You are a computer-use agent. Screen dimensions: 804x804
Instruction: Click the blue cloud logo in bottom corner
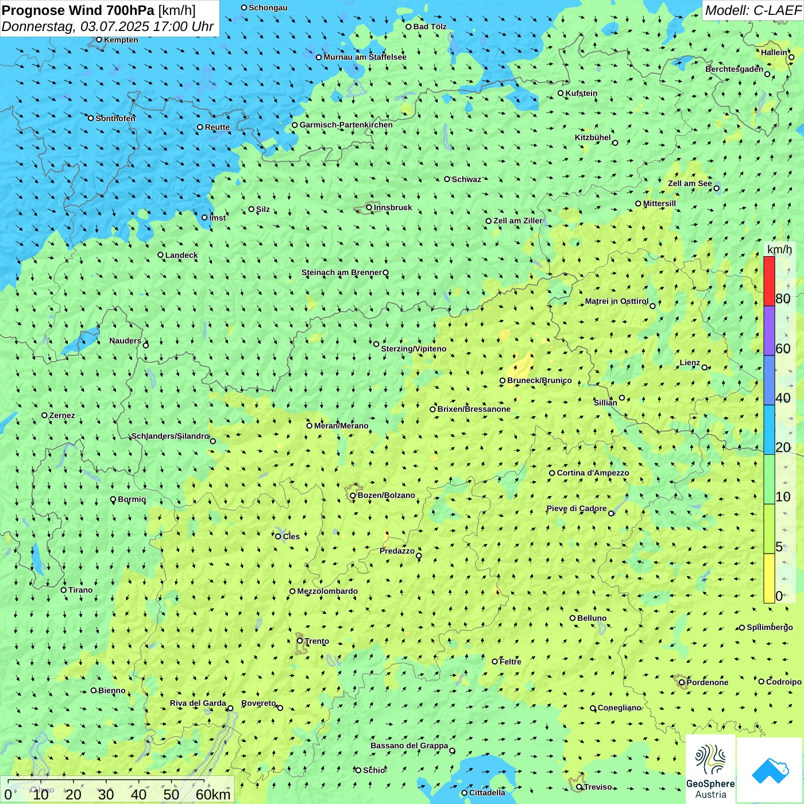[770, 770]
